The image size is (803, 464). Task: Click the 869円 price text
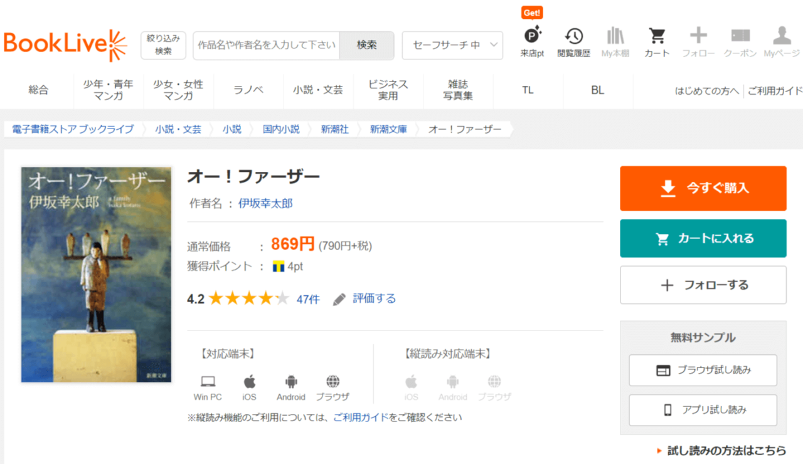click(293, 243)
